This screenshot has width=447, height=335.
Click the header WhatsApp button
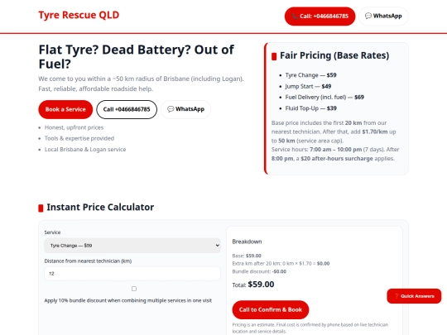point(383,17)
